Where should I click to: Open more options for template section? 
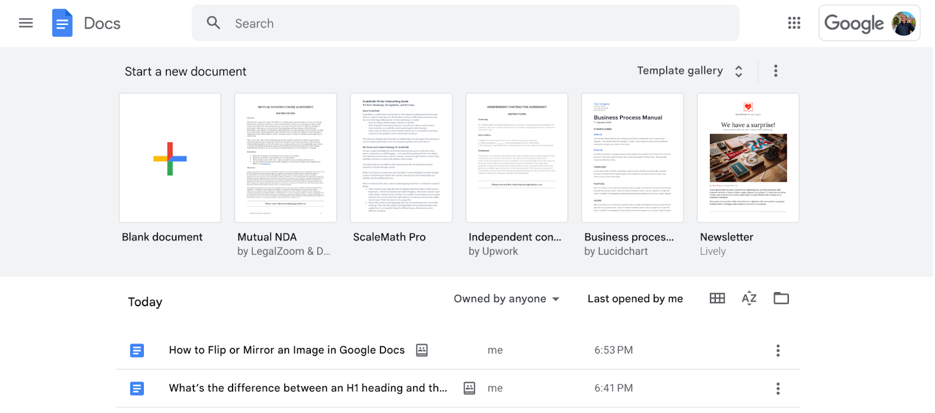tap(775, 71)
